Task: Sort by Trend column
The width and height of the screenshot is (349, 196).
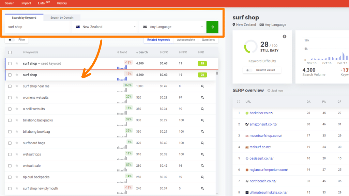Action: click(x=122, y=52)
